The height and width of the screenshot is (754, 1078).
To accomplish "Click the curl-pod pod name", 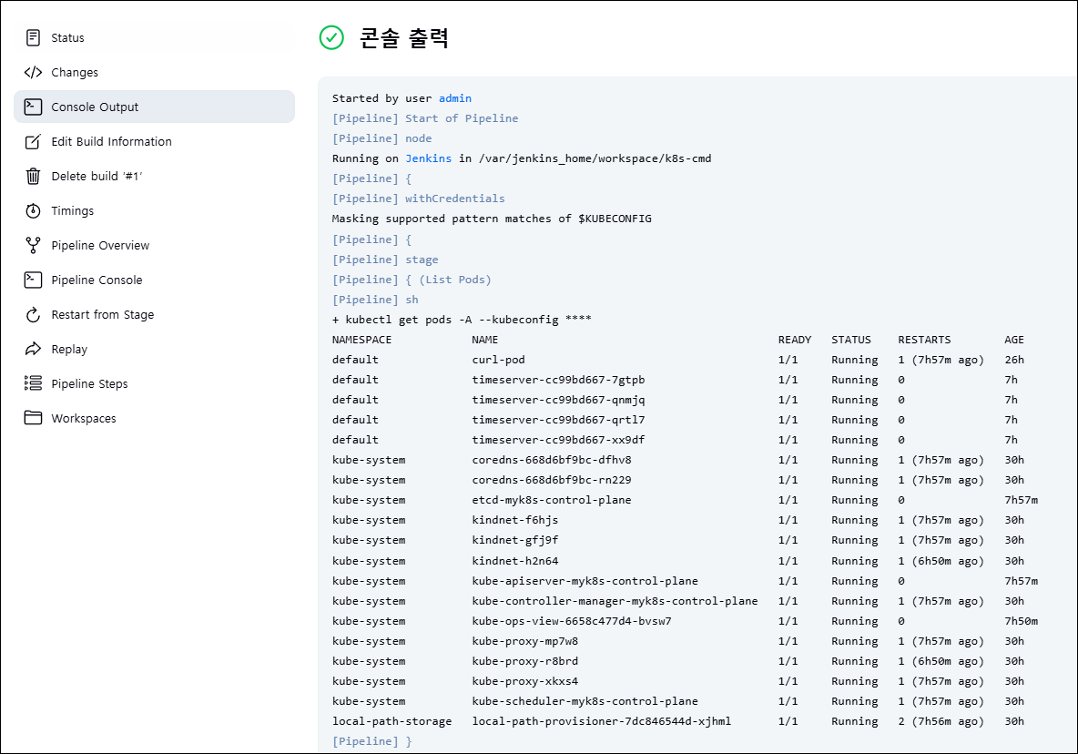I will pos(498,360).
